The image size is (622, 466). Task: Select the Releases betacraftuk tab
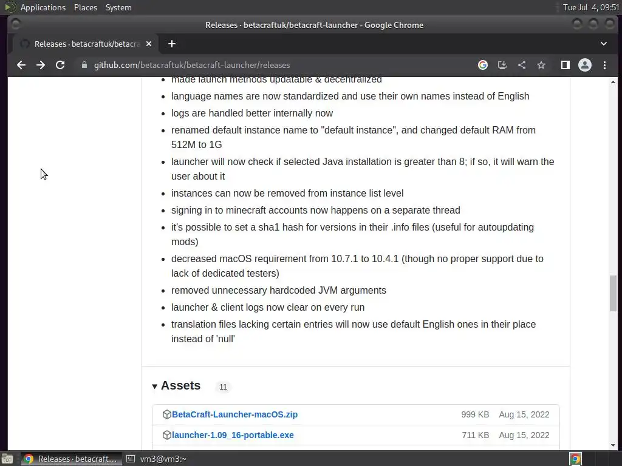(85, 44)
